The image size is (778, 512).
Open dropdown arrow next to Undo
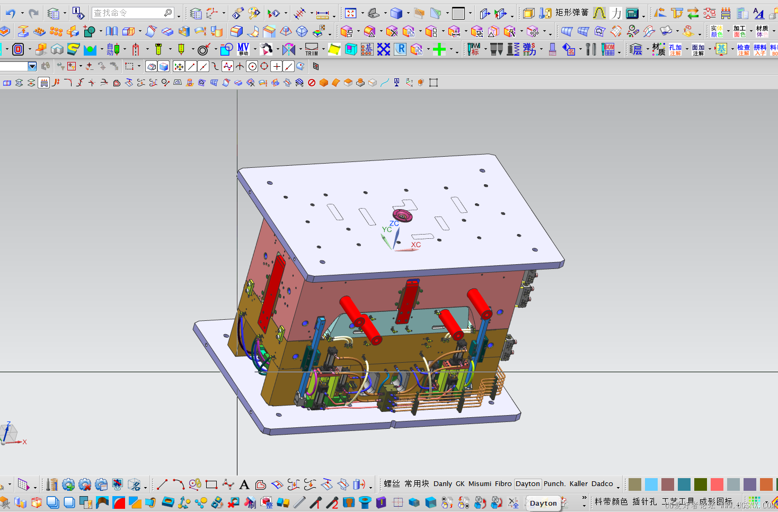[x=22, y=13]
